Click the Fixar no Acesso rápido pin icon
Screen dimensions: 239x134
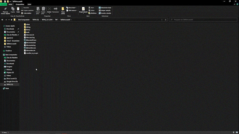[5, 9]
